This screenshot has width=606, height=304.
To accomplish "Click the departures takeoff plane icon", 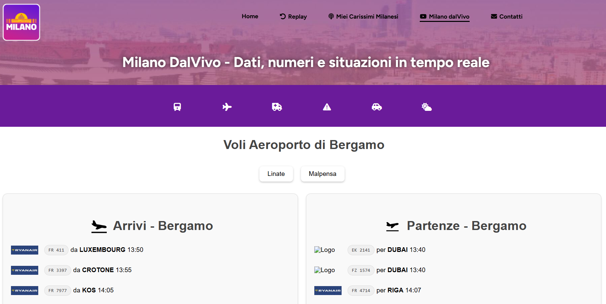I will 392,226.
